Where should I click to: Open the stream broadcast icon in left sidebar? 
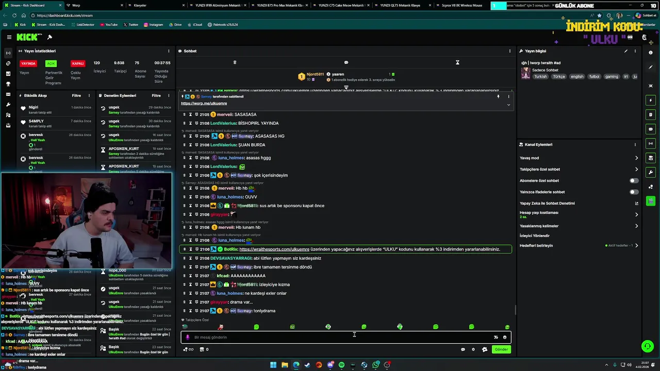point(8,53)
